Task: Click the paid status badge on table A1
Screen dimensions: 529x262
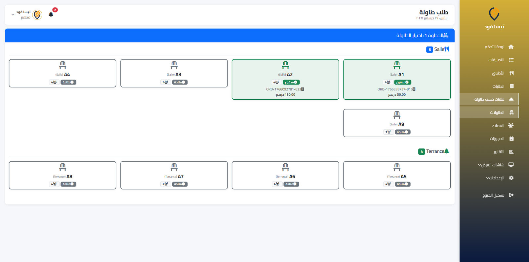Action: click(x=402, y=82)
